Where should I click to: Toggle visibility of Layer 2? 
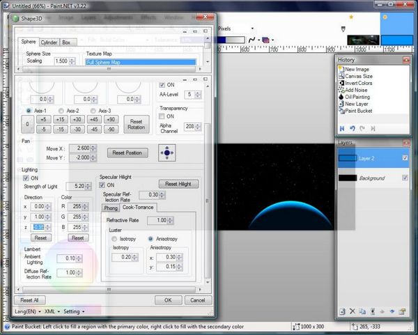[405, 158]
